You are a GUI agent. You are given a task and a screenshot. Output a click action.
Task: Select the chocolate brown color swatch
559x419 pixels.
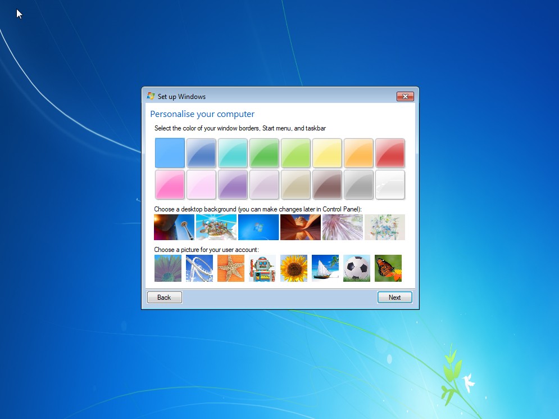tap(327, 184)
